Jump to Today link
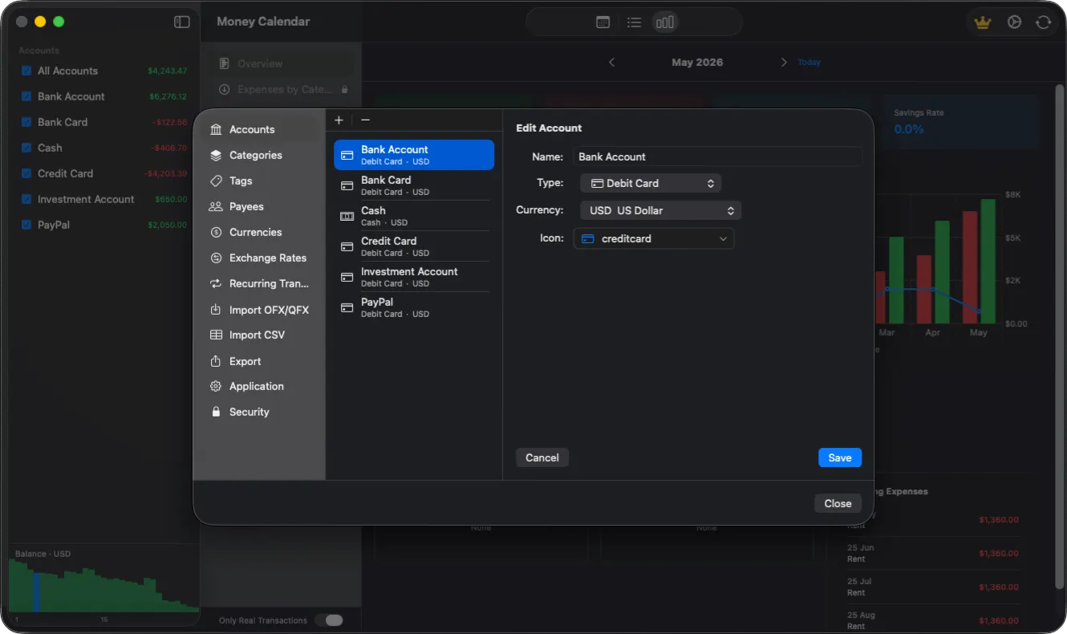 click(x=809, y=63)
